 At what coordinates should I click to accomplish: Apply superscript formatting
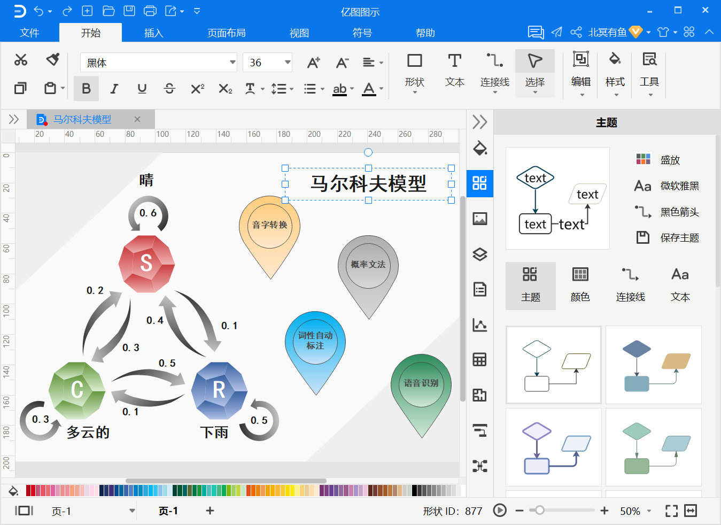pos(197,88)
